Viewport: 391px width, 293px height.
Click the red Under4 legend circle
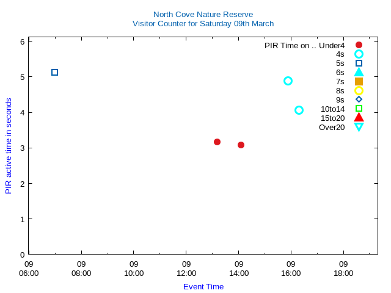[359, 45]
